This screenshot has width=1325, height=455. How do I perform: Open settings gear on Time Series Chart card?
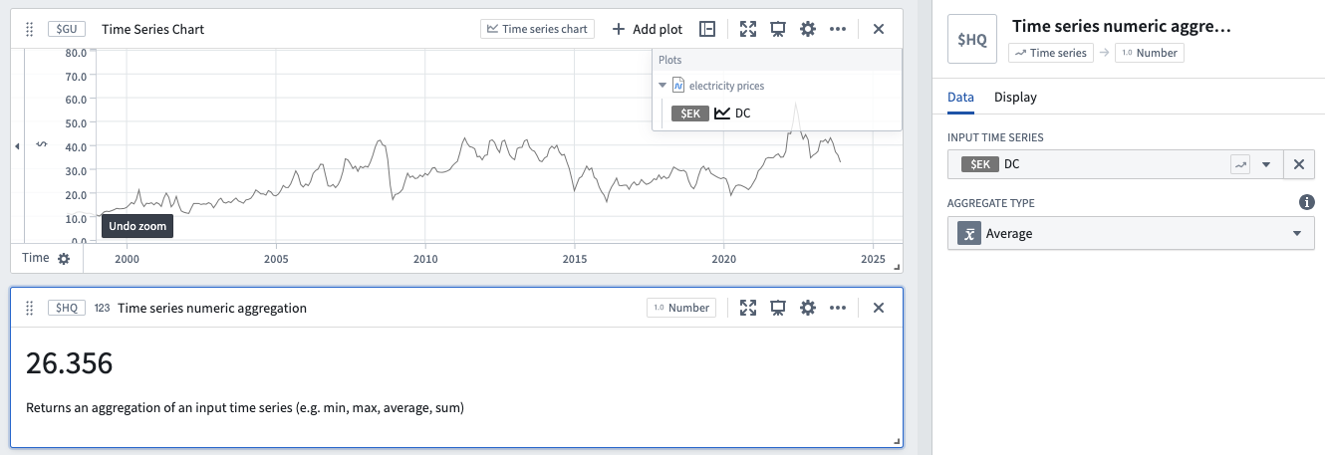click(x=808, y=29)
